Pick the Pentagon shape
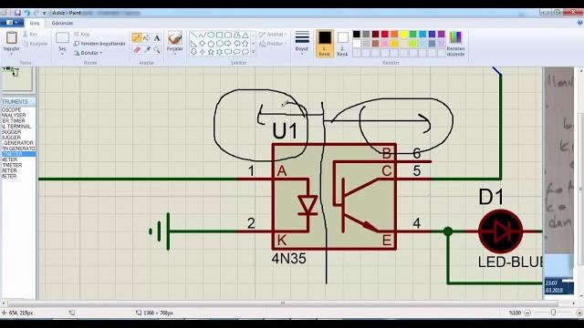 pyautogui.click(x=211, y=44)
